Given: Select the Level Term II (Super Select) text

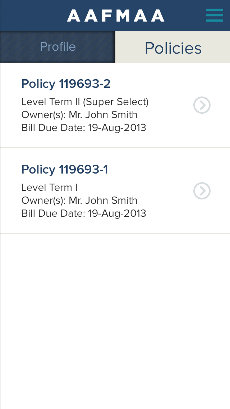Looking at the screenshot, I should pyautogui.click(x=85, y=102).
